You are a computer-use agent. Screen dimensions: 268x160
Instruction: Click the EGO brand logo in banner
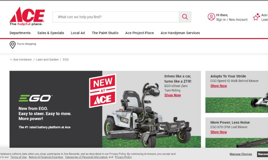click(x=35, y=98)
